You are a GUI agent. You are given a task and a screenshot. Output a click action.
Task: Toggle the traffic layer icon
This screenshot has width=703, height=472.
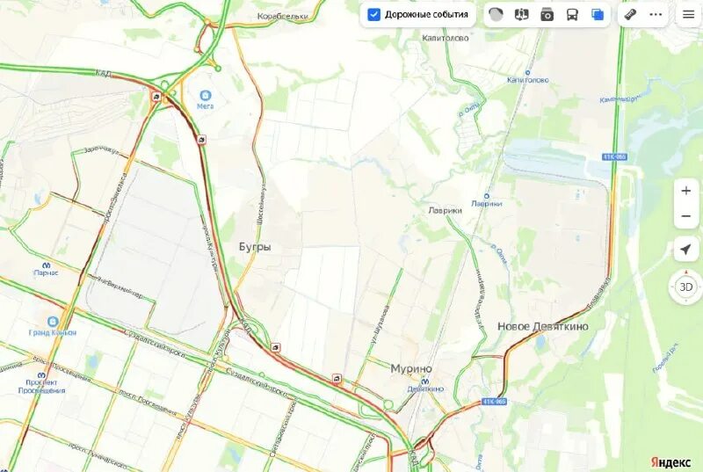tap(496, 15)
